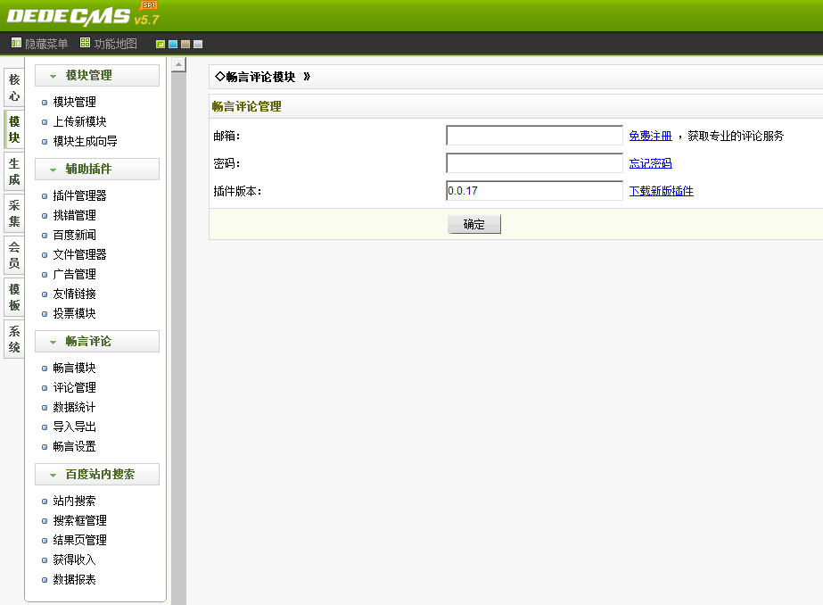Open 搜索框管理 menu item

pos(79,520)
